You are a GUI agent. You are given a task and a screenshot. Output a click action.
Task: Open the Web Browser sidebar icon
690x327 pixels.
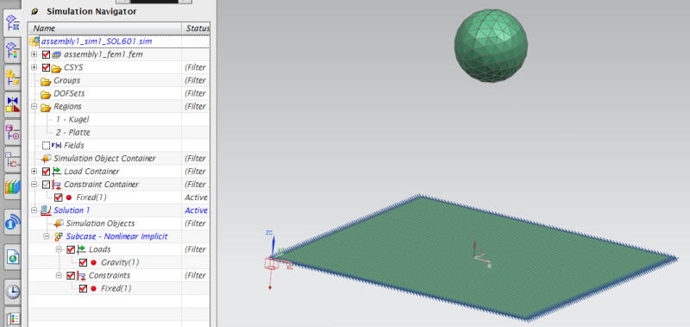(12, 256)
